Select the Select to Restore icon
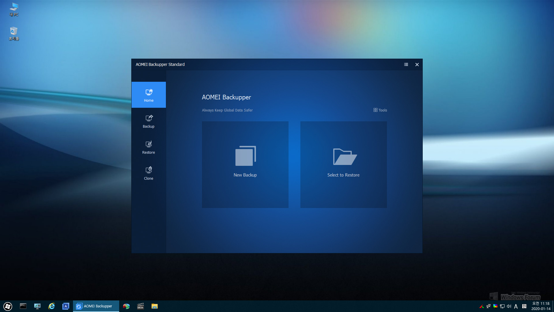The width and height of the screenshot is (554, 312). coord(344,157)
